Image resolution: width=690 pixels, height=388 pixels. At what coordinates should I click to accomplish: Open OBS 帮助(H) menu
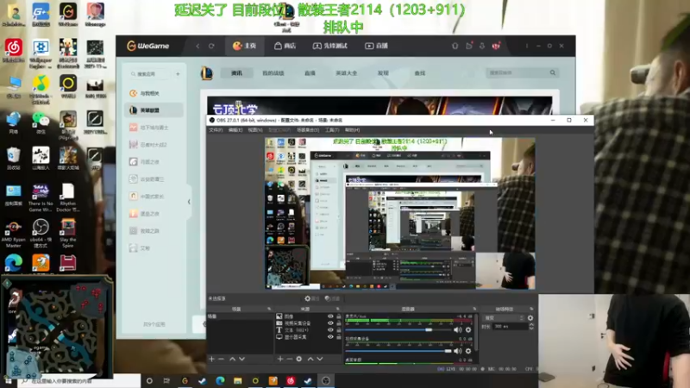(353, 130)
